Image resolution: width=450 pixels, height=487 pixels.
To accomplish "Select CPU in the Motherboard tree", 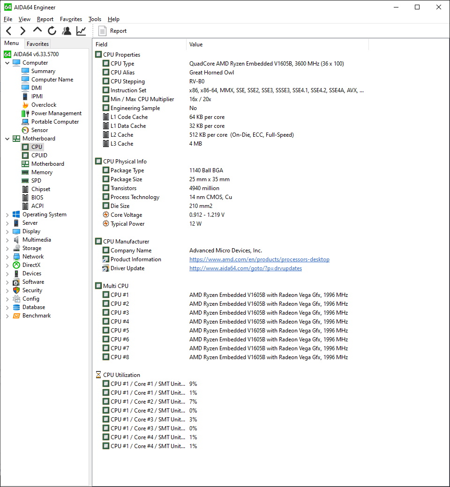I will point(37,147).
